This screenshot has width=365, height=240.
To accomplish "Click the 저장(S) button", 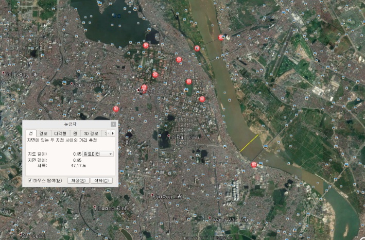I will coord(78,181).
